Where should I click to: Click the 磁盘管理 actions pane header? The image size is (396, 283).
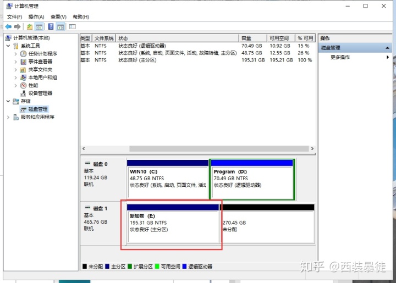point(355,48)
